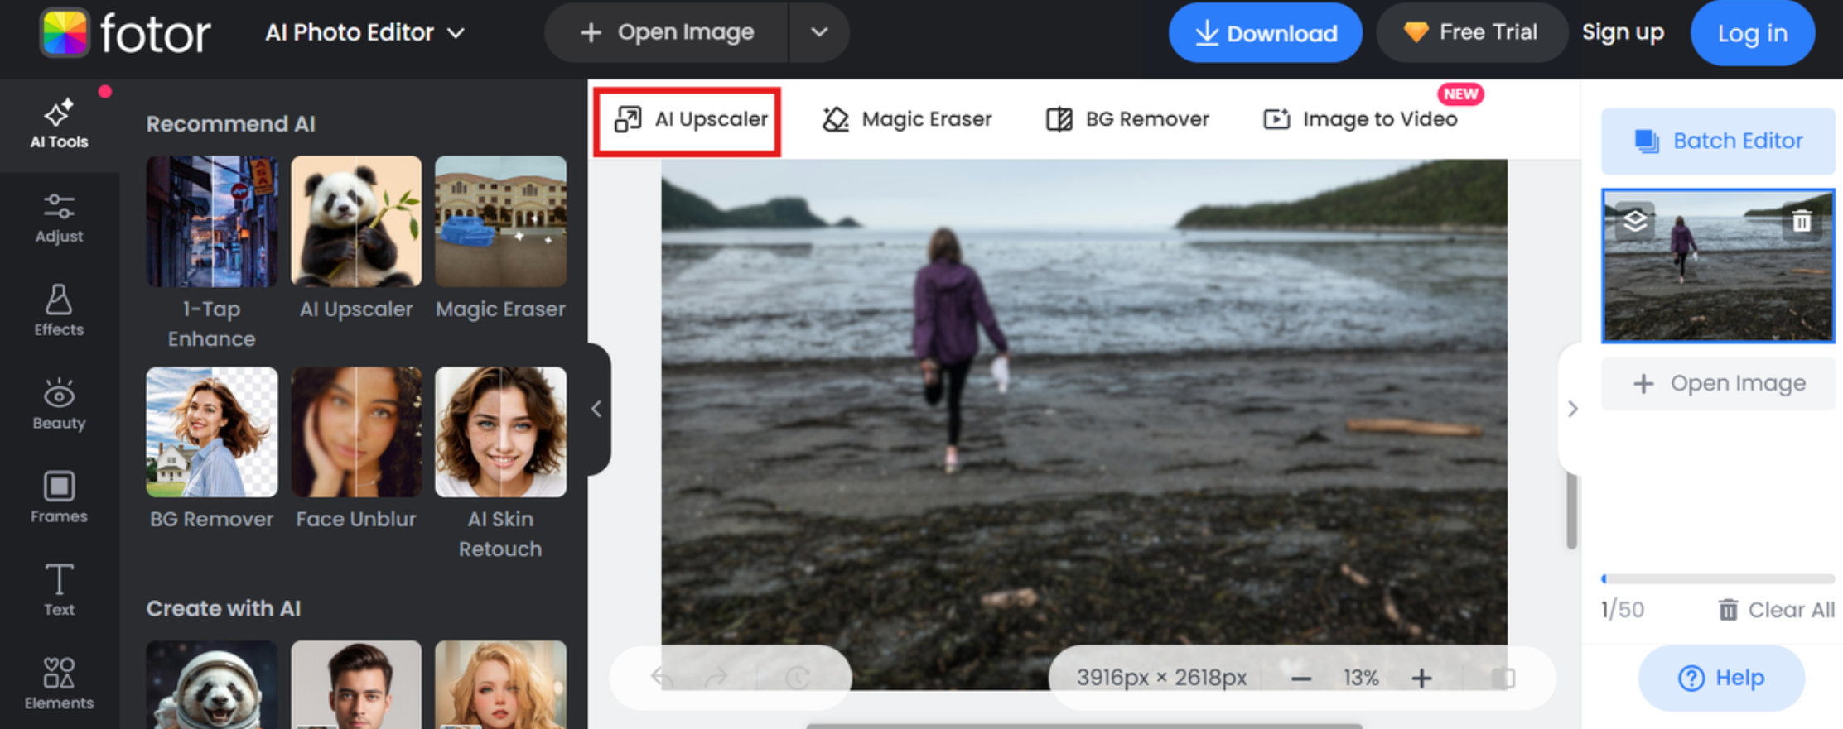The image size is (1843, 729).
Task: Open the Frames panel
Action: [x=59, y=498]
